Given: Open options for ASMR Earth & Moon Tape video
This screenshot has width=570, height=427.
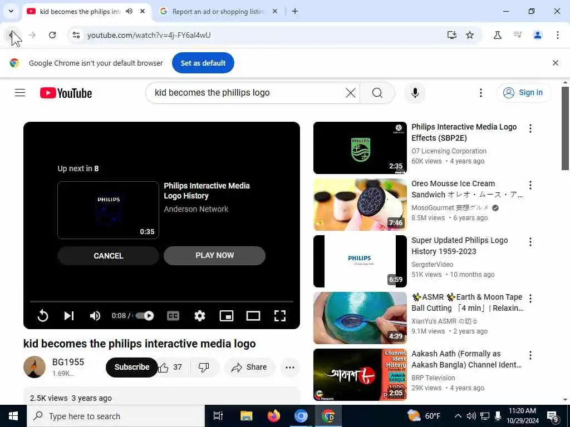Looking at the screenshot, I should click(x=530, y=299).
